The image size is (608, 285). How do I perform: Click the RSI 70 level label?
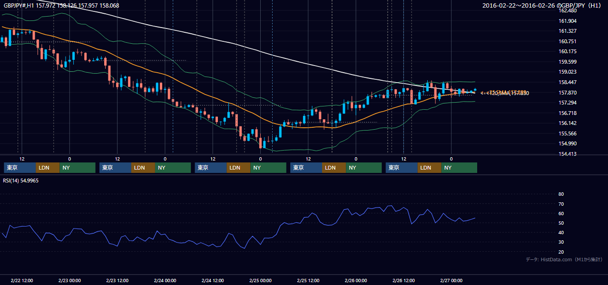[x=561, y=204]
